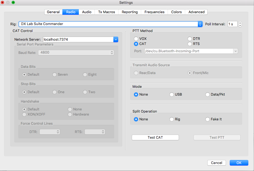The width and height of the screenshot is (254, 171).
Task: Select None handshake option
Action: 75,109
